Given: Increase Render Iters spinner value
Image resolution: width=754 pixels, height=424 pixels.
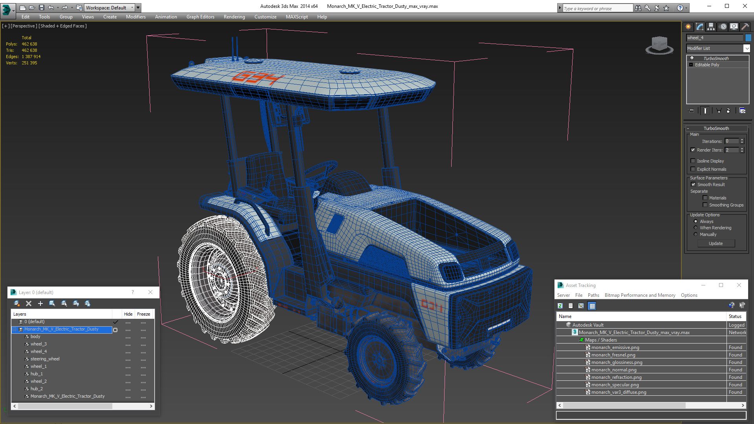Looking at the screenshot, I should pos(742,148).
